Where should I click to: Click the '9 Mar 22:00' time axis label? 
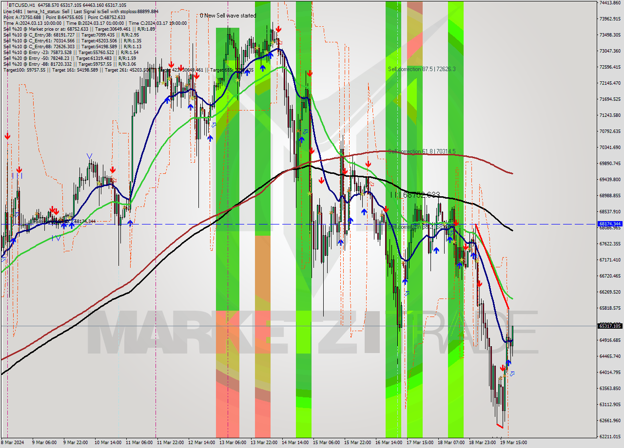coord(75,443)
